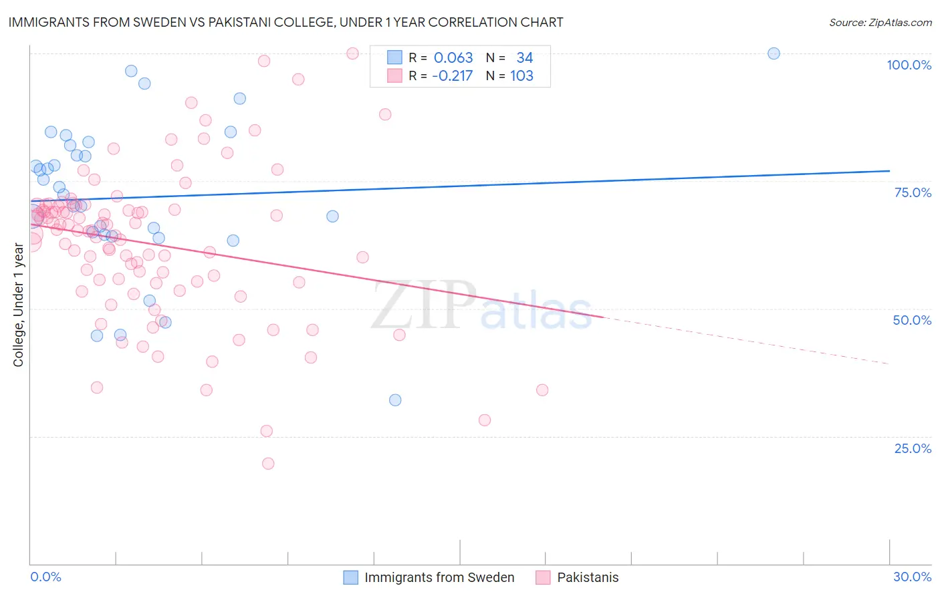Click the 25.0% y-axis label

click(x=913, y=448)
